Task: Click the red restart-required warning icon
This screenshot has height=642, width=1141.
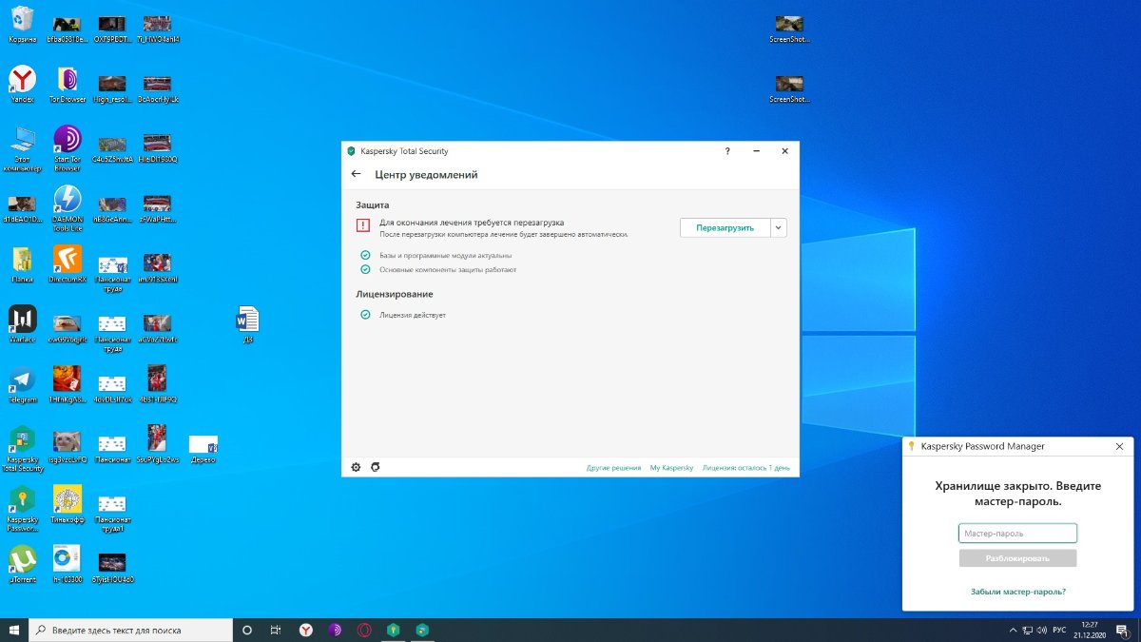Action: 363,226
